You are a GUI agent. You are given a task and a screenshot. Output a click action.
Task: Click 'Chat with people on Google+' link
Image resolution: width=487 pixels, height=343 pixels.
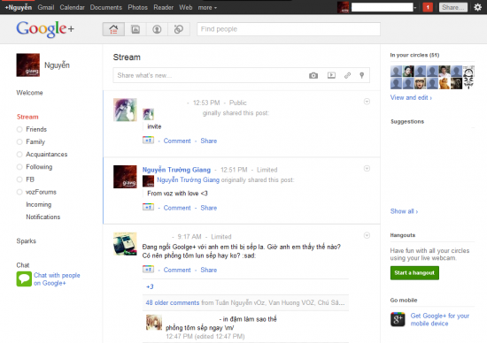click(x=57, y=279)
